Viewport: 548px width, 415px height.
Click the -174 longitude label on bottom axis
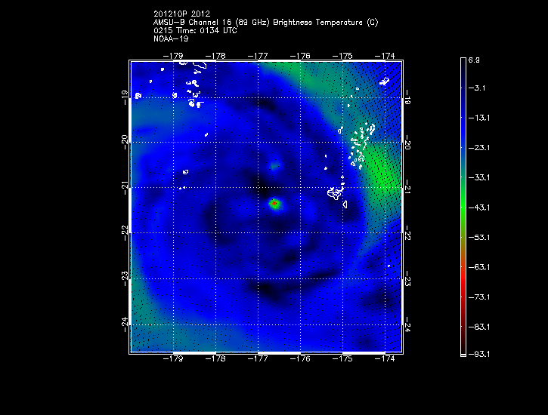tap(386, 360)
